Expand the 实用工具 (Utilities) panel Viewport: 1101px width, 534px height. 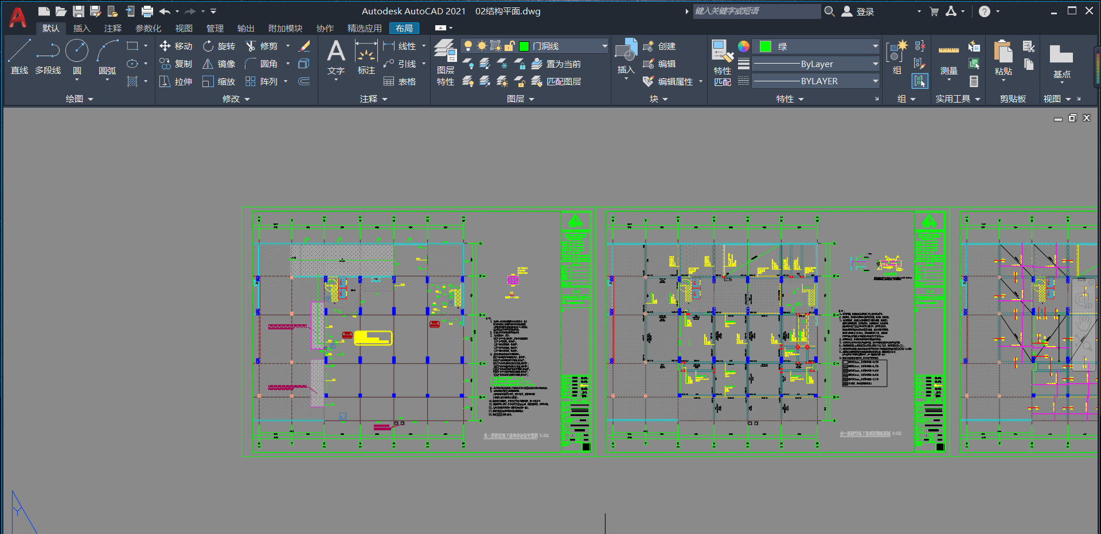(x=958, y=99)
